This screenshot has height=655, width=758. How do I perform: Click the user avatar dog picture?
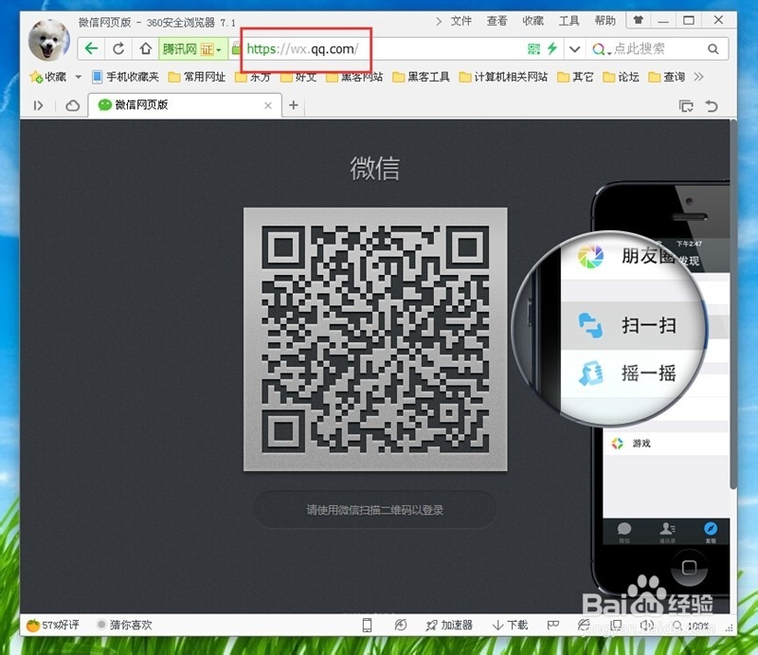click(49, 40)
